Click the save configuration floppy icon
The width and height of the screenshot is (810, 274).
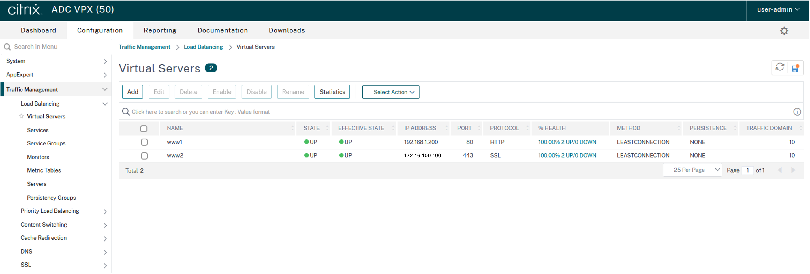click(x=795, y=68)
